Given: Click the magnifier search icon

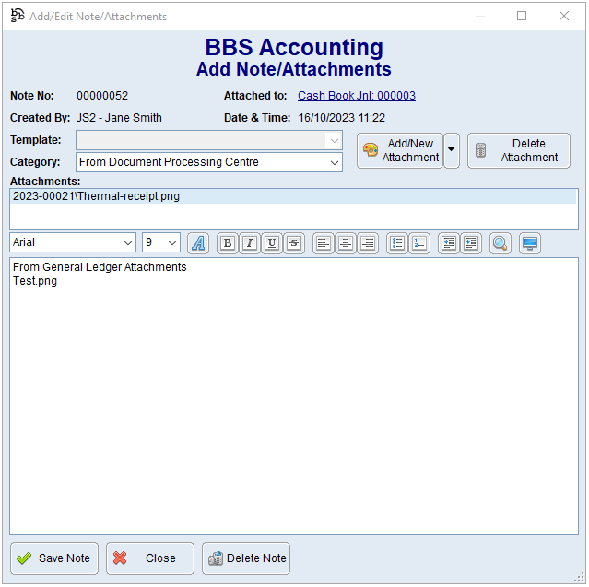Looking at the screenshot, I should click(x=501, y=243).
